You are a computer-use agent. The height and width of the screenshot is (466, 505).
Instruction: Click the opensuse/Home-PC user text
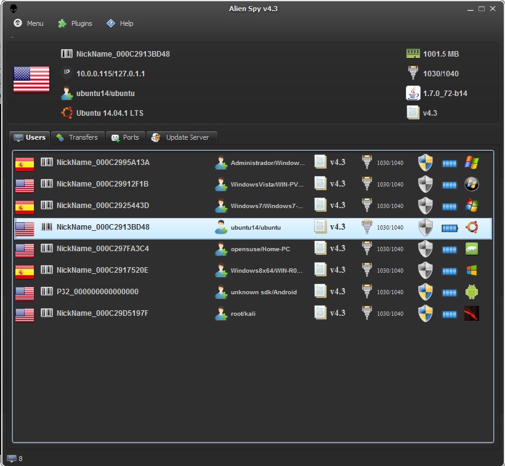pyautogui.click(x=261, y=249)
